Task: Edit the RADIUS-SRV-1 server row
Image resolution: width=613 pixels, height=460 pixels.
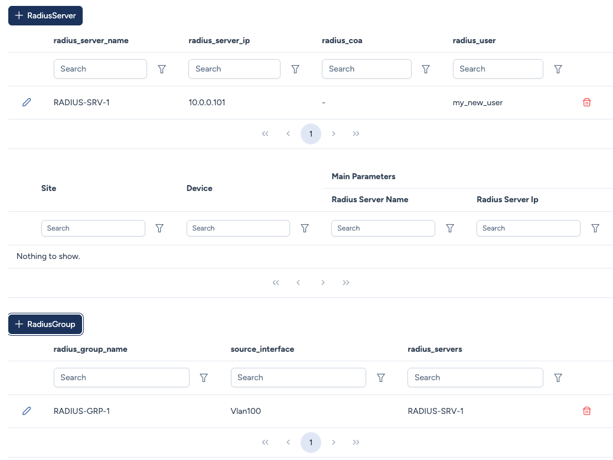Action: point(27,102)
